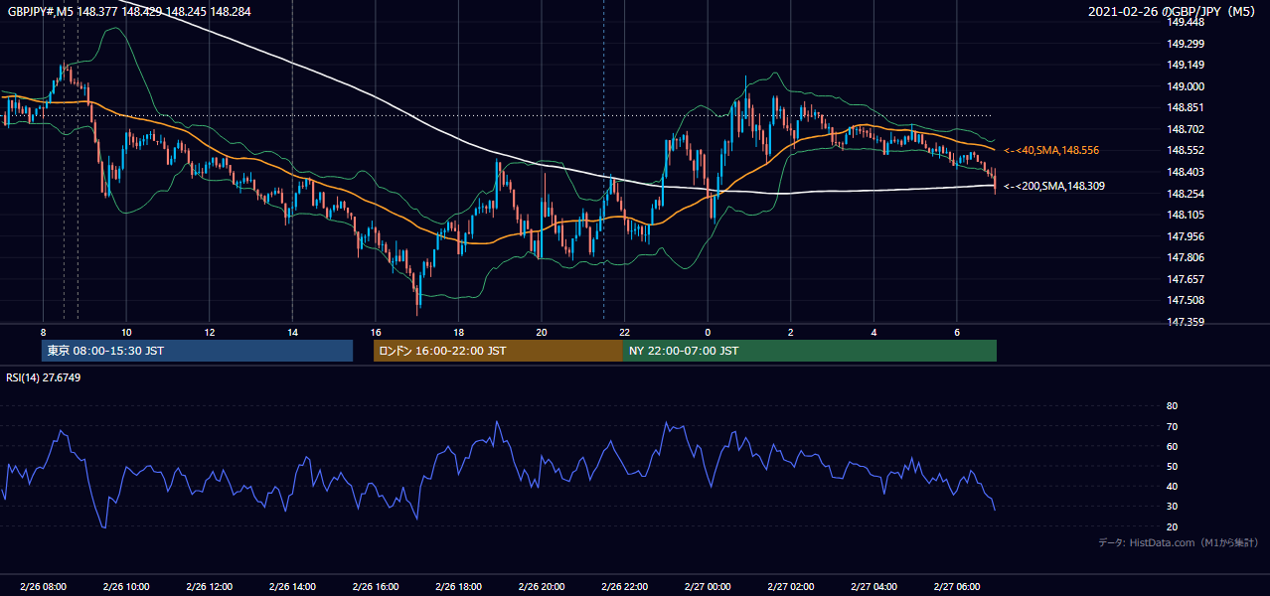Click hour tick 18 under price chart
The height and width of the screenshot is (596, 1270).
point(458,332)
